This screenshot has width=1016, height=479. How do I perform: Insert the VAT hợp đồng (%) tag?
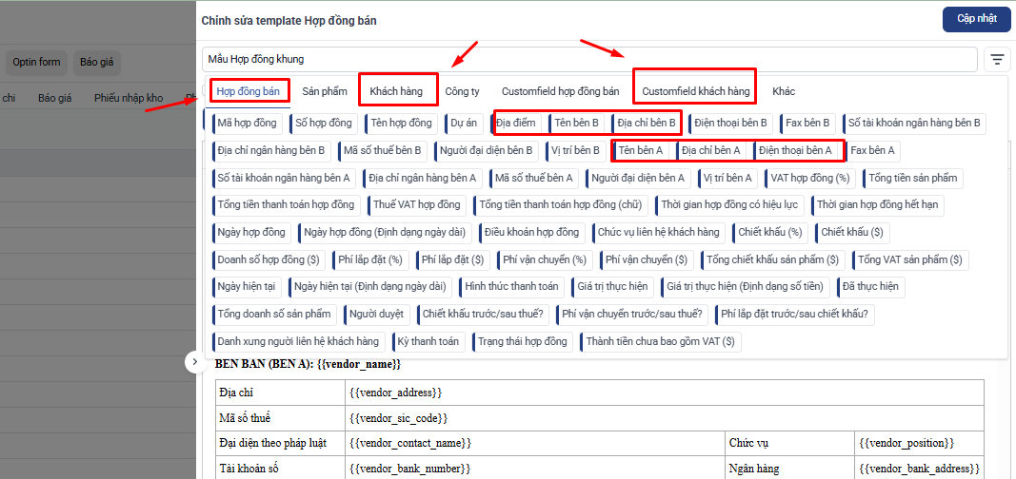pyautogui.click(x=809, y=178)
